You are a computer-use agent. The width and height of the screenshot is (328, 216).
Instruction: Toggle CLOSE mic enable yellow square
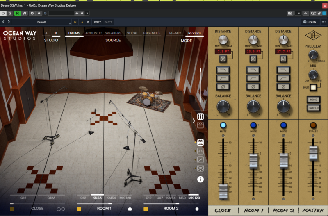12,209
